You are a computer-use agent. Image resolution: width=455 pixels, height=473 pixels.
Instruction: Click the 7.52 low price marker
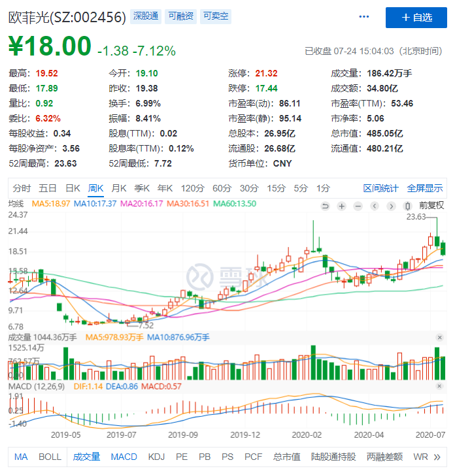click(146, 325)
